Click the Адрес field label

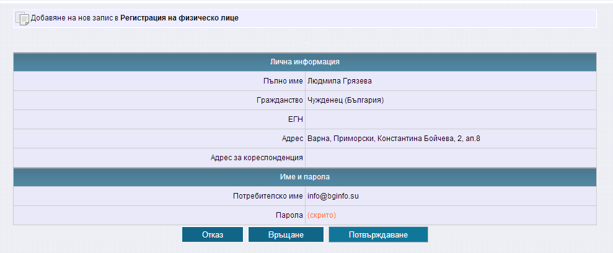click(293, 139)
